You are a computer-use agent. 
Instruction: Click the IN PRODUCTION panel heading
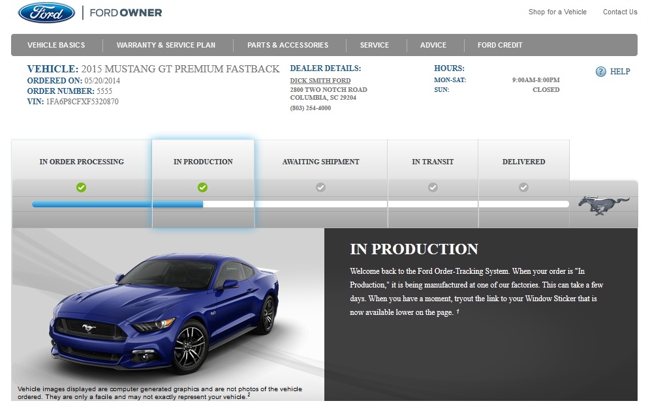tap(414, 249)
